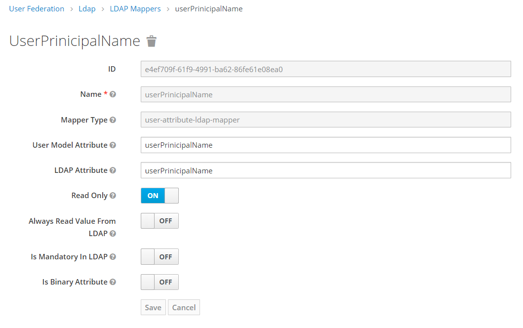The width and height of the screenshot is (523, 328).
Task: Cancel the mapper changes
Action: (x=184, y=307)
